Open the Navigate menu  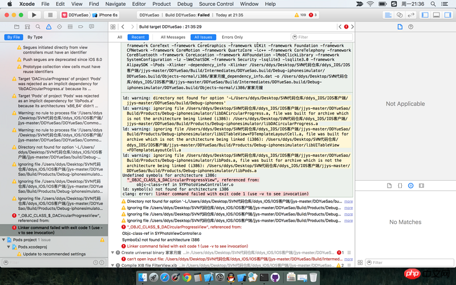point(116,4)
